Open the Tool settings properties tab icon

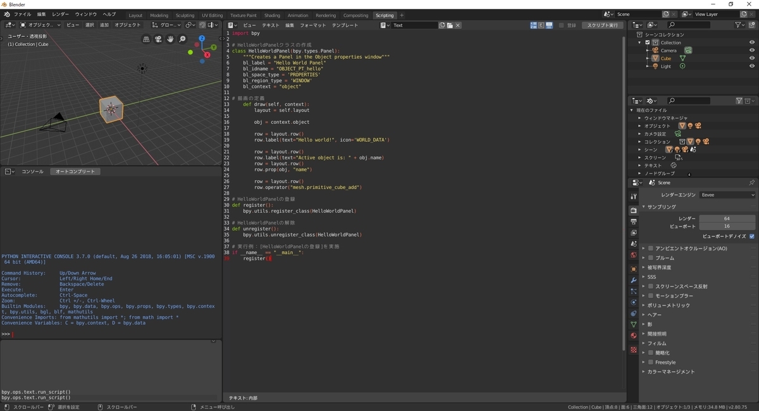(633, 197)
